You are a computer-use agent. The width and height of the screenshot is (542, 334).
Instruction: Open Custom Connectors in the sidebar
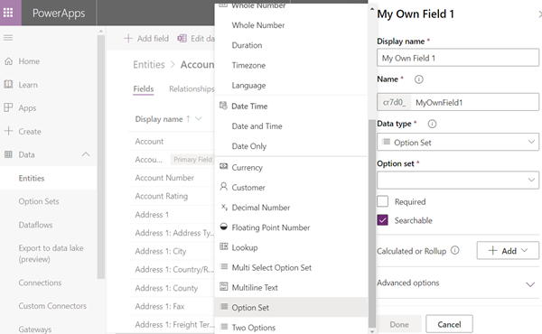pyautogui.click(x=52, y=306)
